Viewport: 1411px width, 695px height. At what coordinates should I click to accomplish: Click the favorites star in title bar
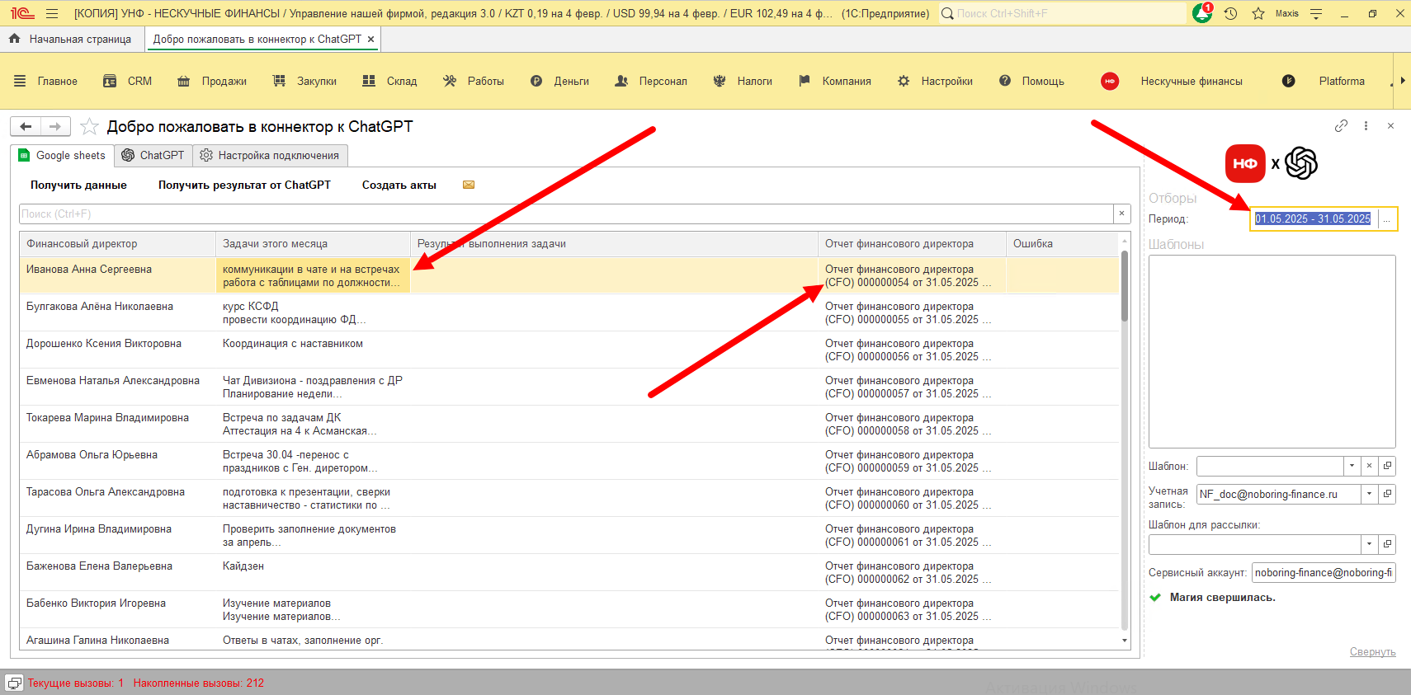[x=1258, y=13]
